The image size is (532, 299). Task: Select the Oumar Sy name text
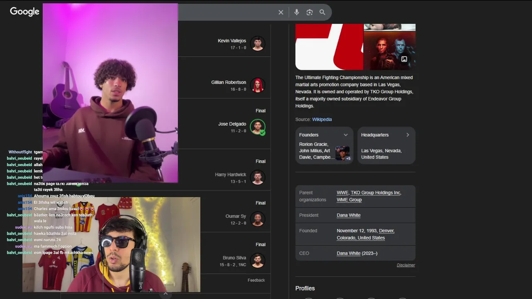point(236,216)
